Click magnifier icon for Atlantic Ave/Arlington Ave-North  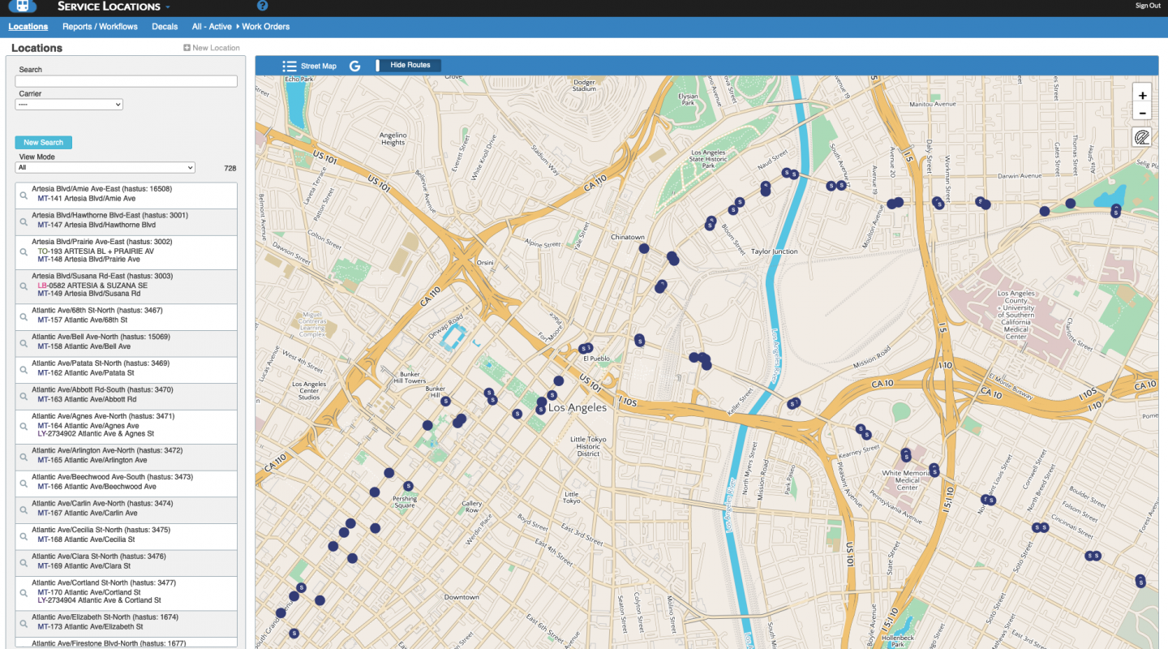click(24, 457)
